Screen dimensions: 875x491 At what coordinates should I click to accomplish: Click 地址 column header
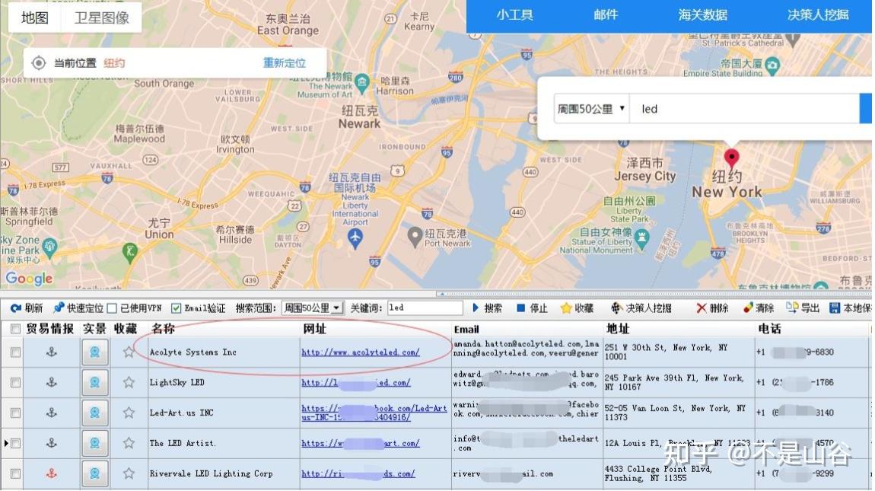tap(618, 329)
